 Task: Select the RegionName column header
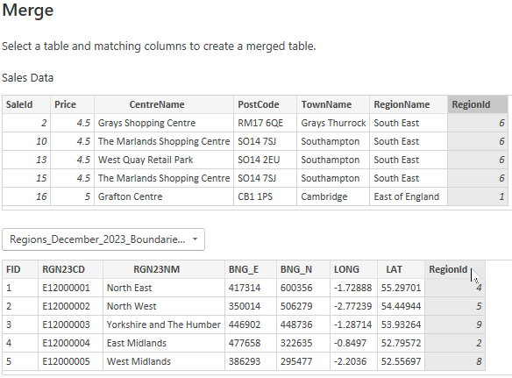(409, 104)
